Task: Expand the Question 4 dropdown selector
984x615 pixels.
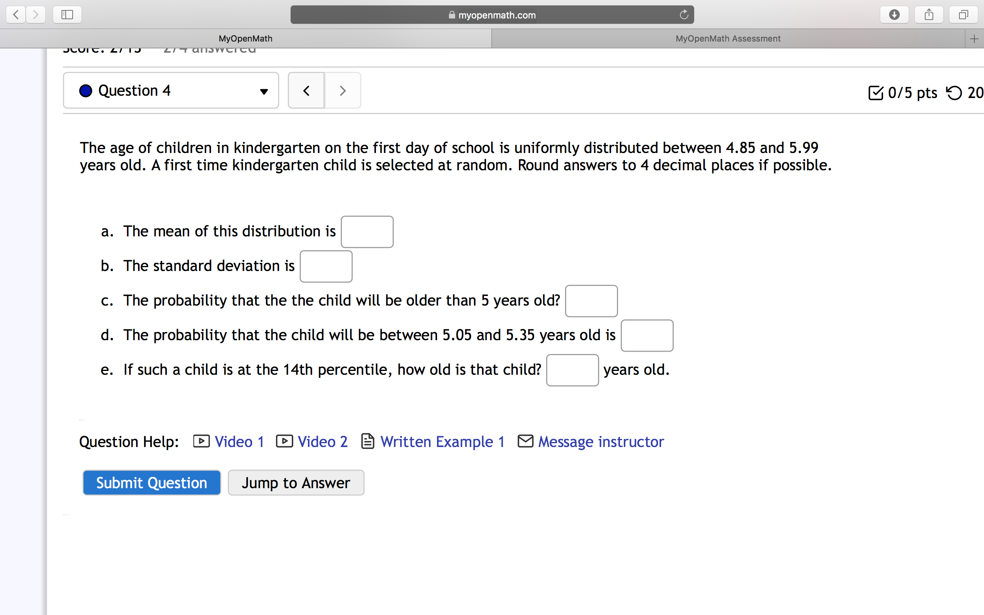Action: 171,90
